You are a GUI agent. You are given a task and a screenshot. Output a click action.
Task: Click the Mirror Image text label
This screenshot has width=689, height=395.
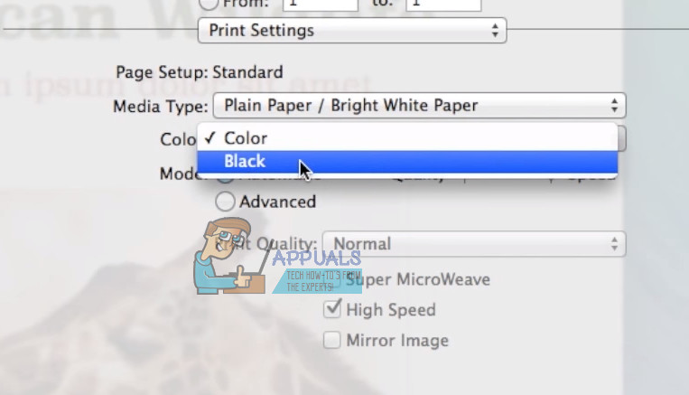click(397, 341)
